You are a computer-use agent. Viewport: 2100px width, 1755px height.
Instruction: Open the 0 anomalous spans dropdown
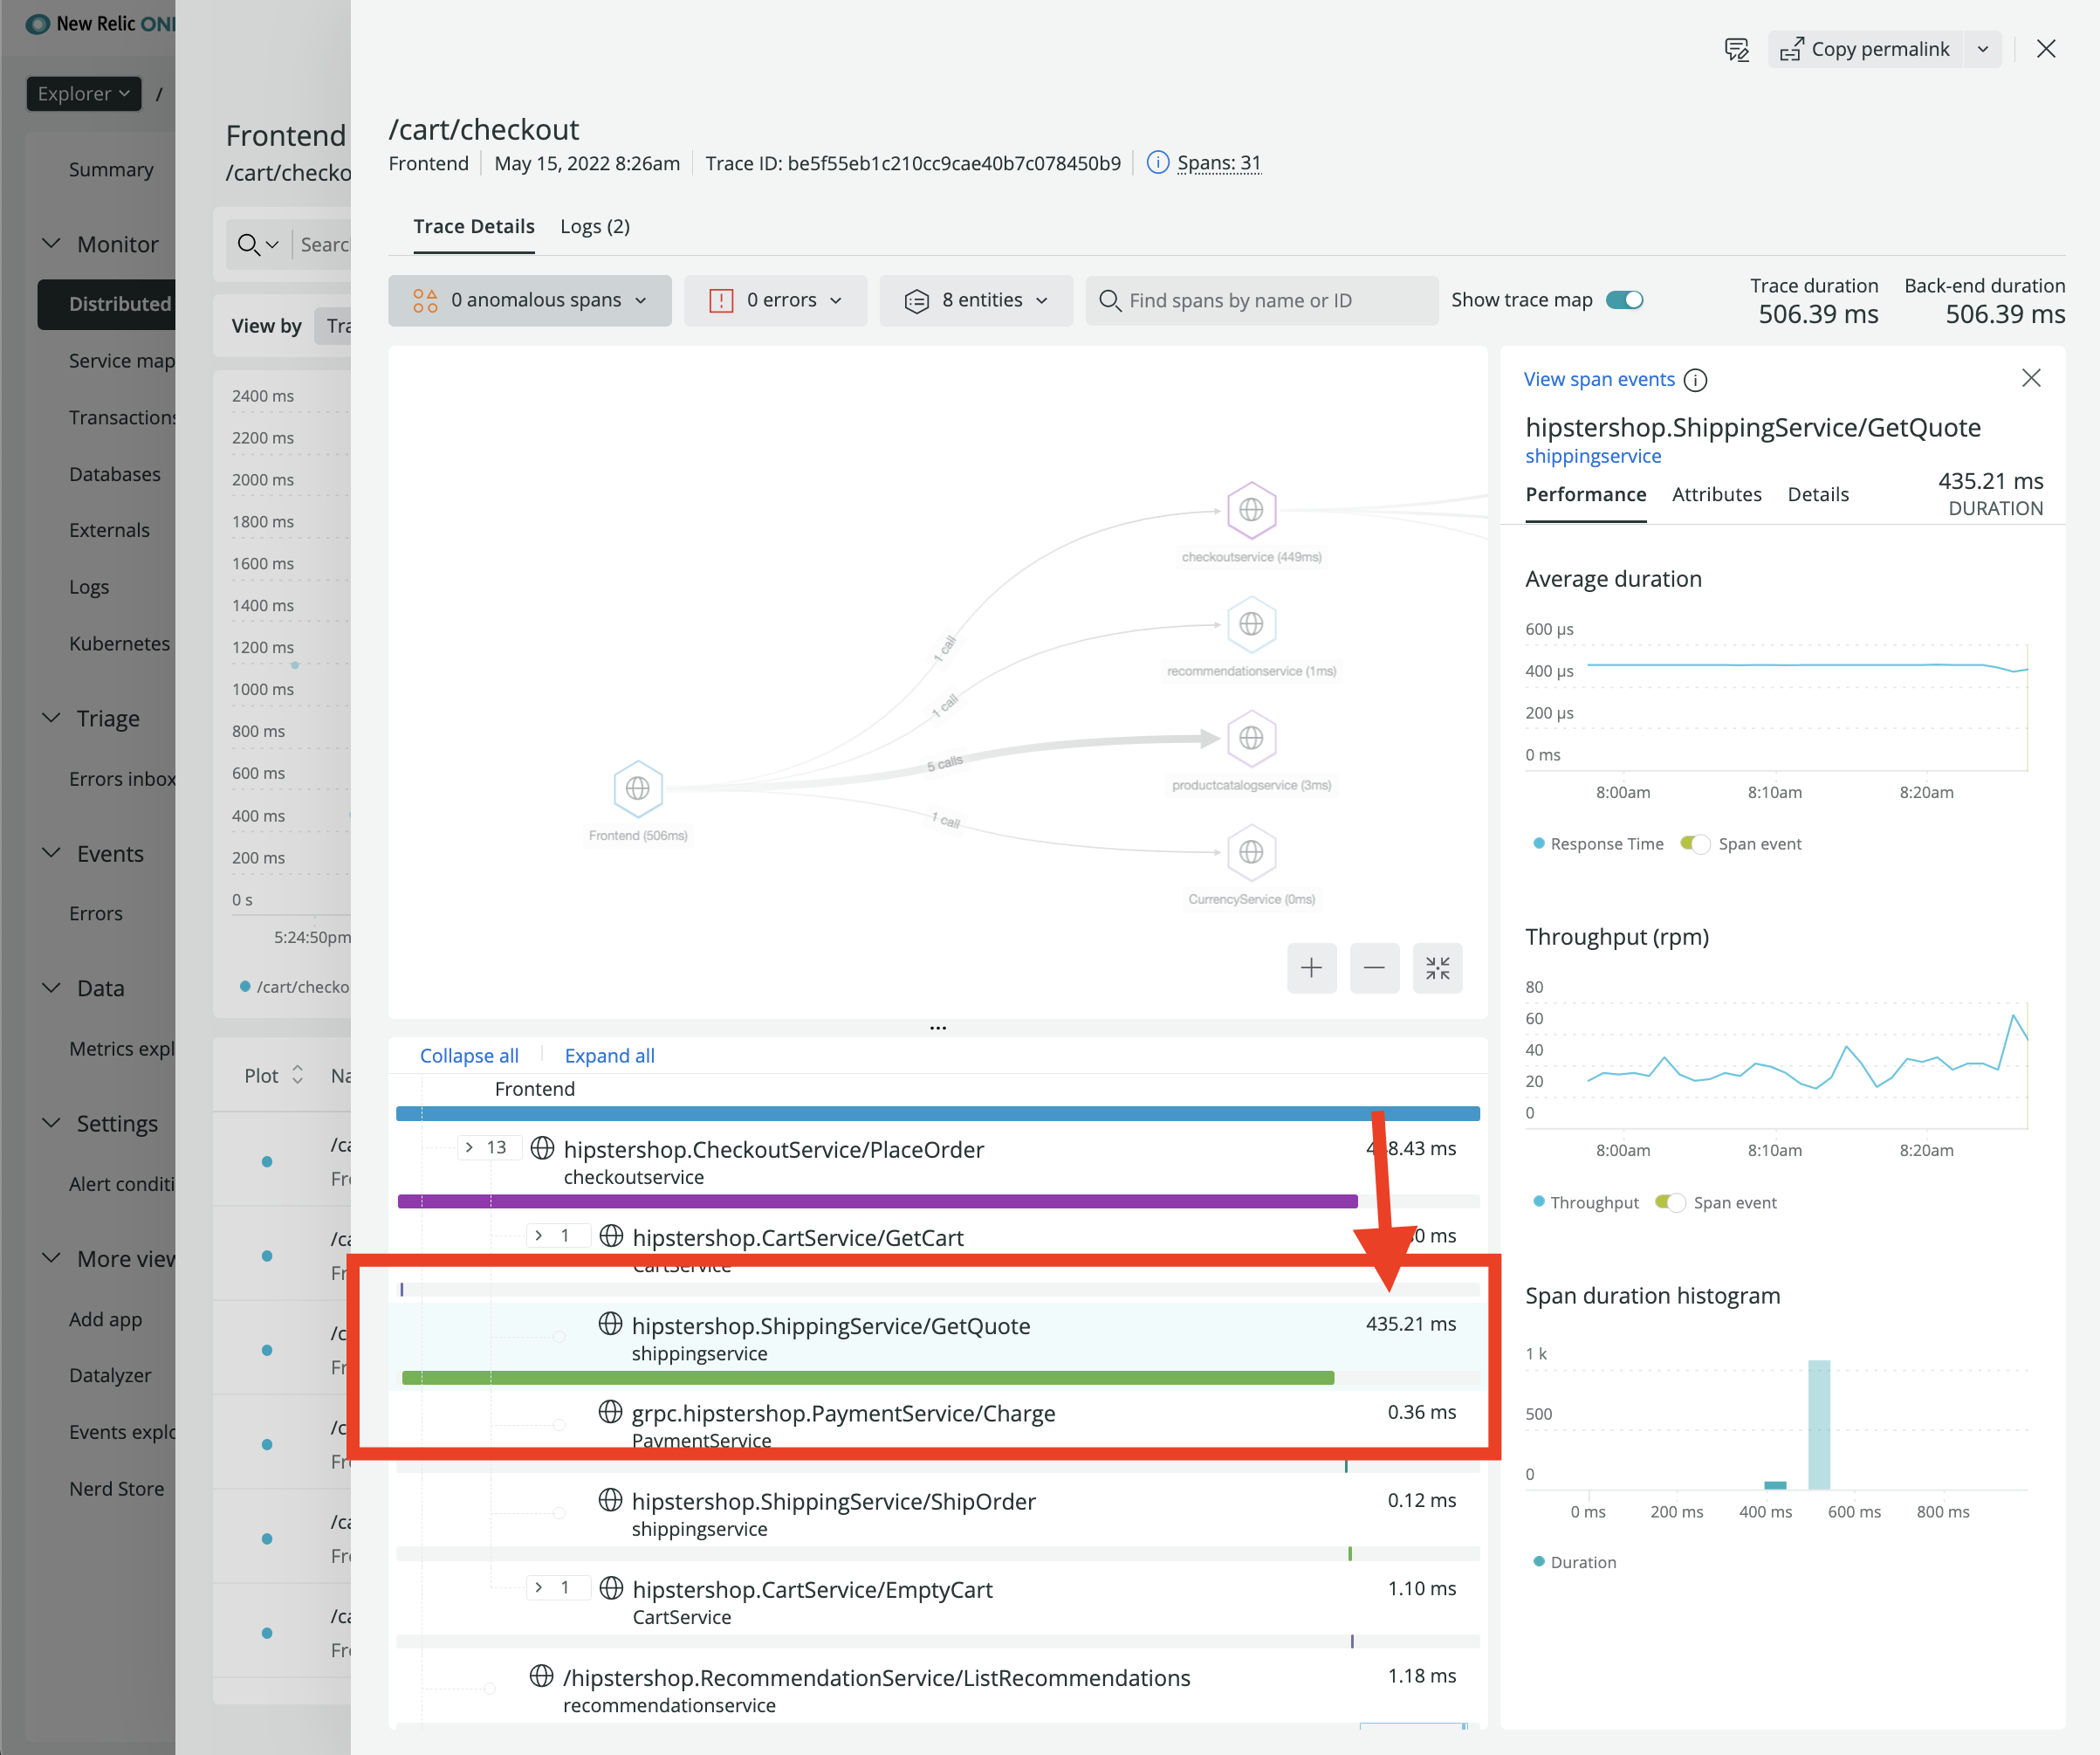(x=530, y=300)
